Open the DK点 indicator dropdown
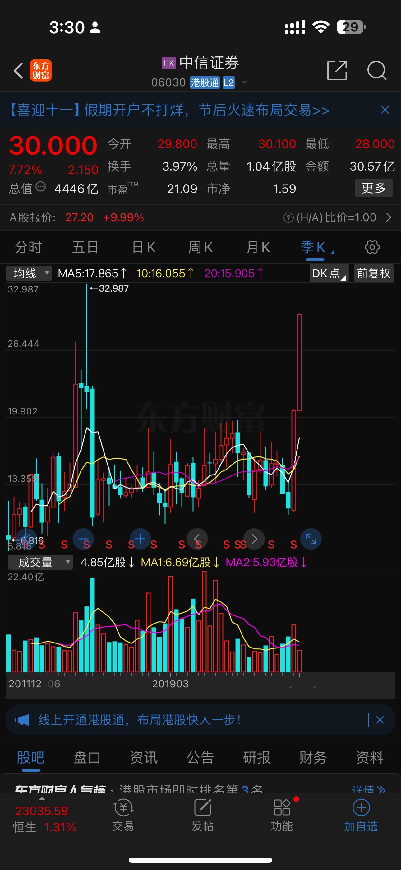 coord(329,273)
